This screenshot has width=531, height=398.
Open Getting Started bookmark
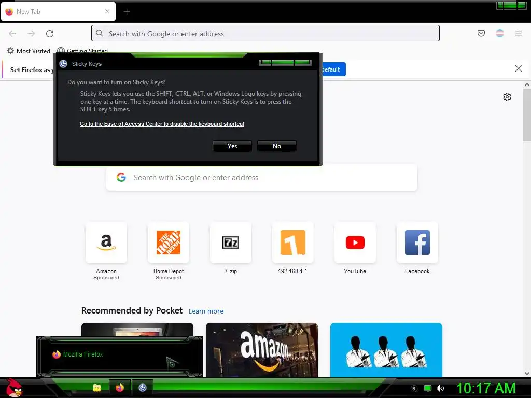[x=82, y=51]
